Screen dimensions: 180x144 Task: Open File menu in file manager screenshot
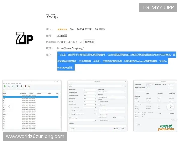point(4,84)
